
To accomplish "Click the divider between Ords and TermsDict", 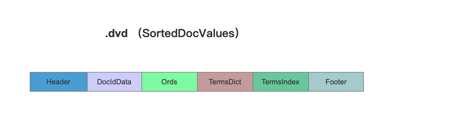I will click(197, 82).
